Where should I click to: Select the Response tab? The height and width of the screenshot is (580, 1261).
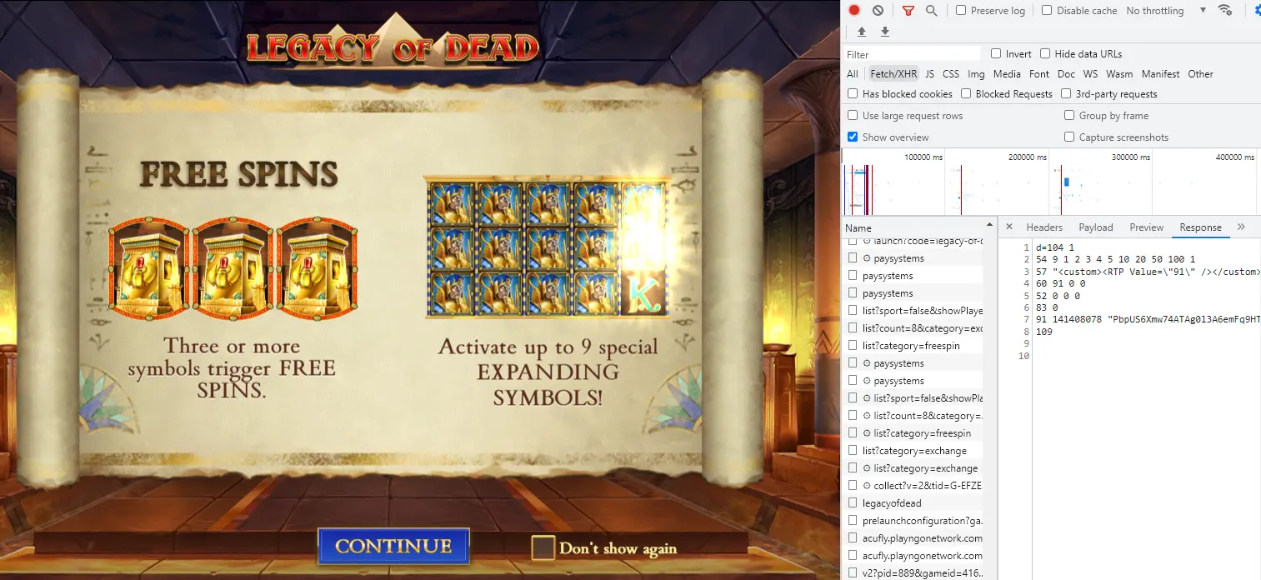click(1200, 227)
